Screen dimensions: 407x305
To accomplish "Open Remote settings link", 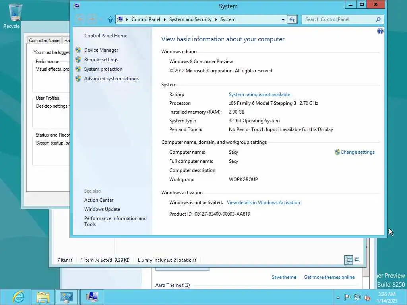I will click(x=101, y=60).
